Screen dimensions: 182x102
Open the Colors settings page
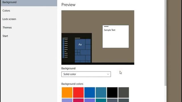coord(29,11)
